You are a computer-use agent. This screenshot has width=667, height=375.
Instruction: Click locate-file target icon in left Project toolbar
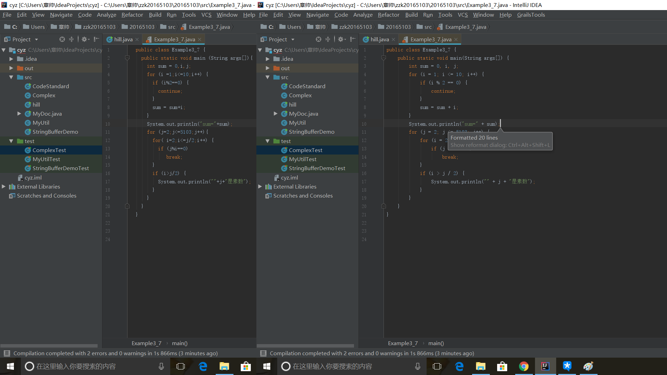pyautogui.click(x=62, y=39)
